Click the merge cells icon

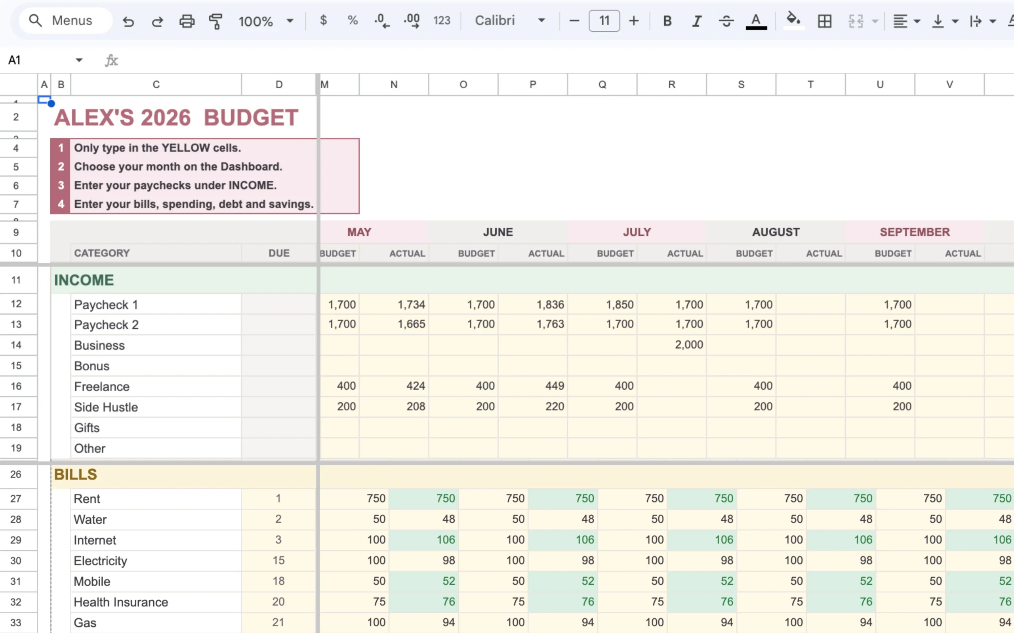[856, 21]
